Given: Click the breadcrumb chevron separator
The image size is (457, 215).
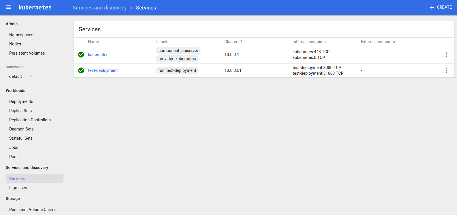Looking at the screenshot, I should point(131,8).
